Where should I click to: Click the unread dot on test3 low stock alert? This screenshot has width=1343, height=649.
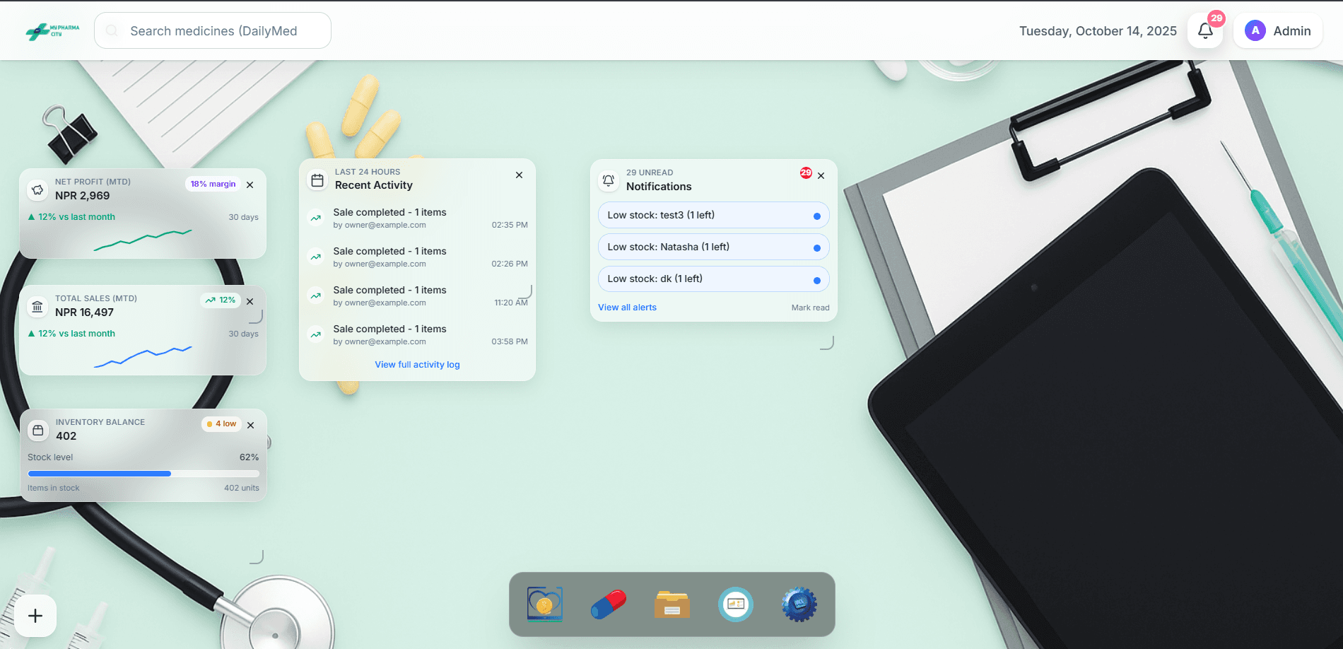[817, 214]
